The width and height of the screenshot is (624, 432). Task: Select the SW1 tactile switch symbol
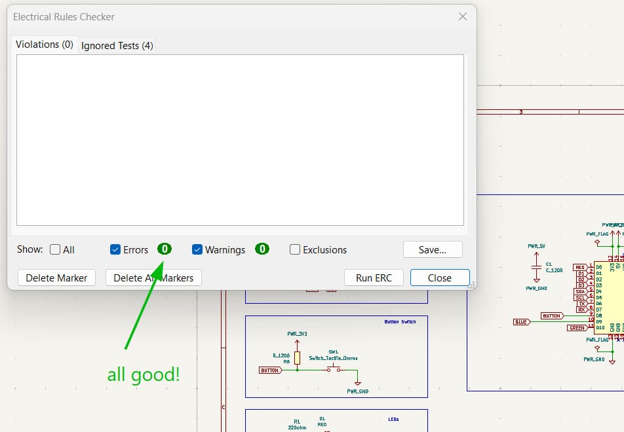tap(334, 368)
